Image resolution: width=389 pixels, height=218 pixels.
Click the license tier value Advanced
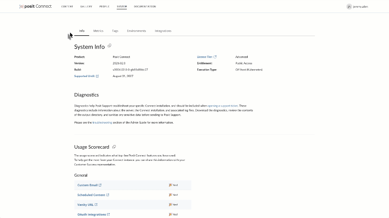pyautogui.click(x=242, y=57)
